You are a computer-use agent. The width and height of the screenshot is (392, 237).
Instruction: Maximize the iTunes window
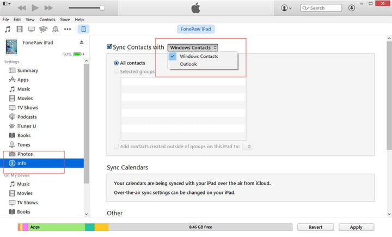click(371, 3)
